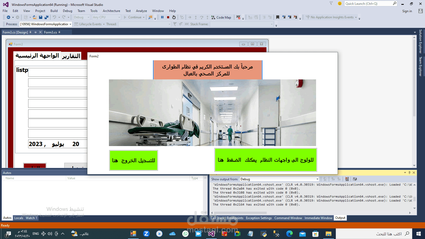
Task: Clear all output pane text icon
Action: click(347, 179)
